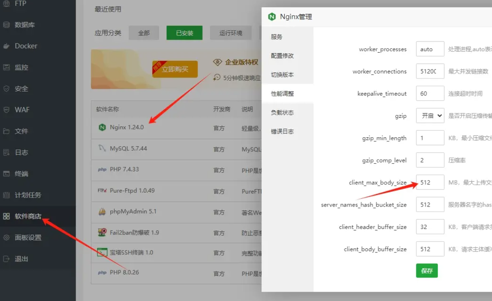Click the Docker icon in sidebar

(6, 46)
